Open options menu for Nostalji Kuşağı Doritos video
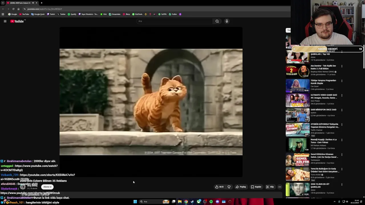The image size is (365, 205). [x=342, y=140]
